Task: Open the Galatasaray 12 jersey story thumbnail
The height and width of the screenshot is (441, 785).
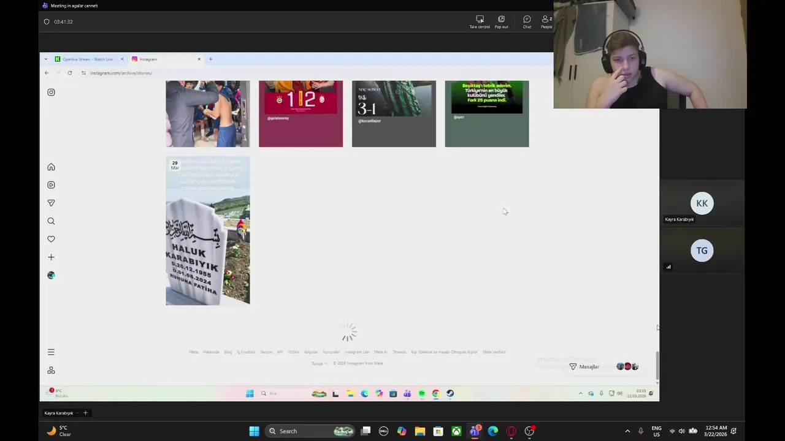Action: click(x=301, y=114)
